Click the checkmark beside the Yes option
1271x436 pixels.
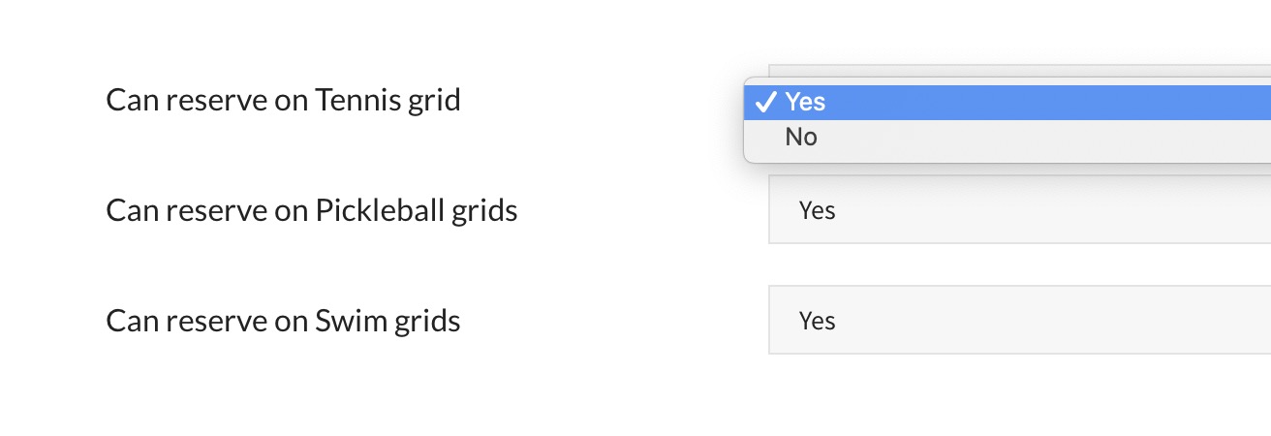(x=765, y=102)
